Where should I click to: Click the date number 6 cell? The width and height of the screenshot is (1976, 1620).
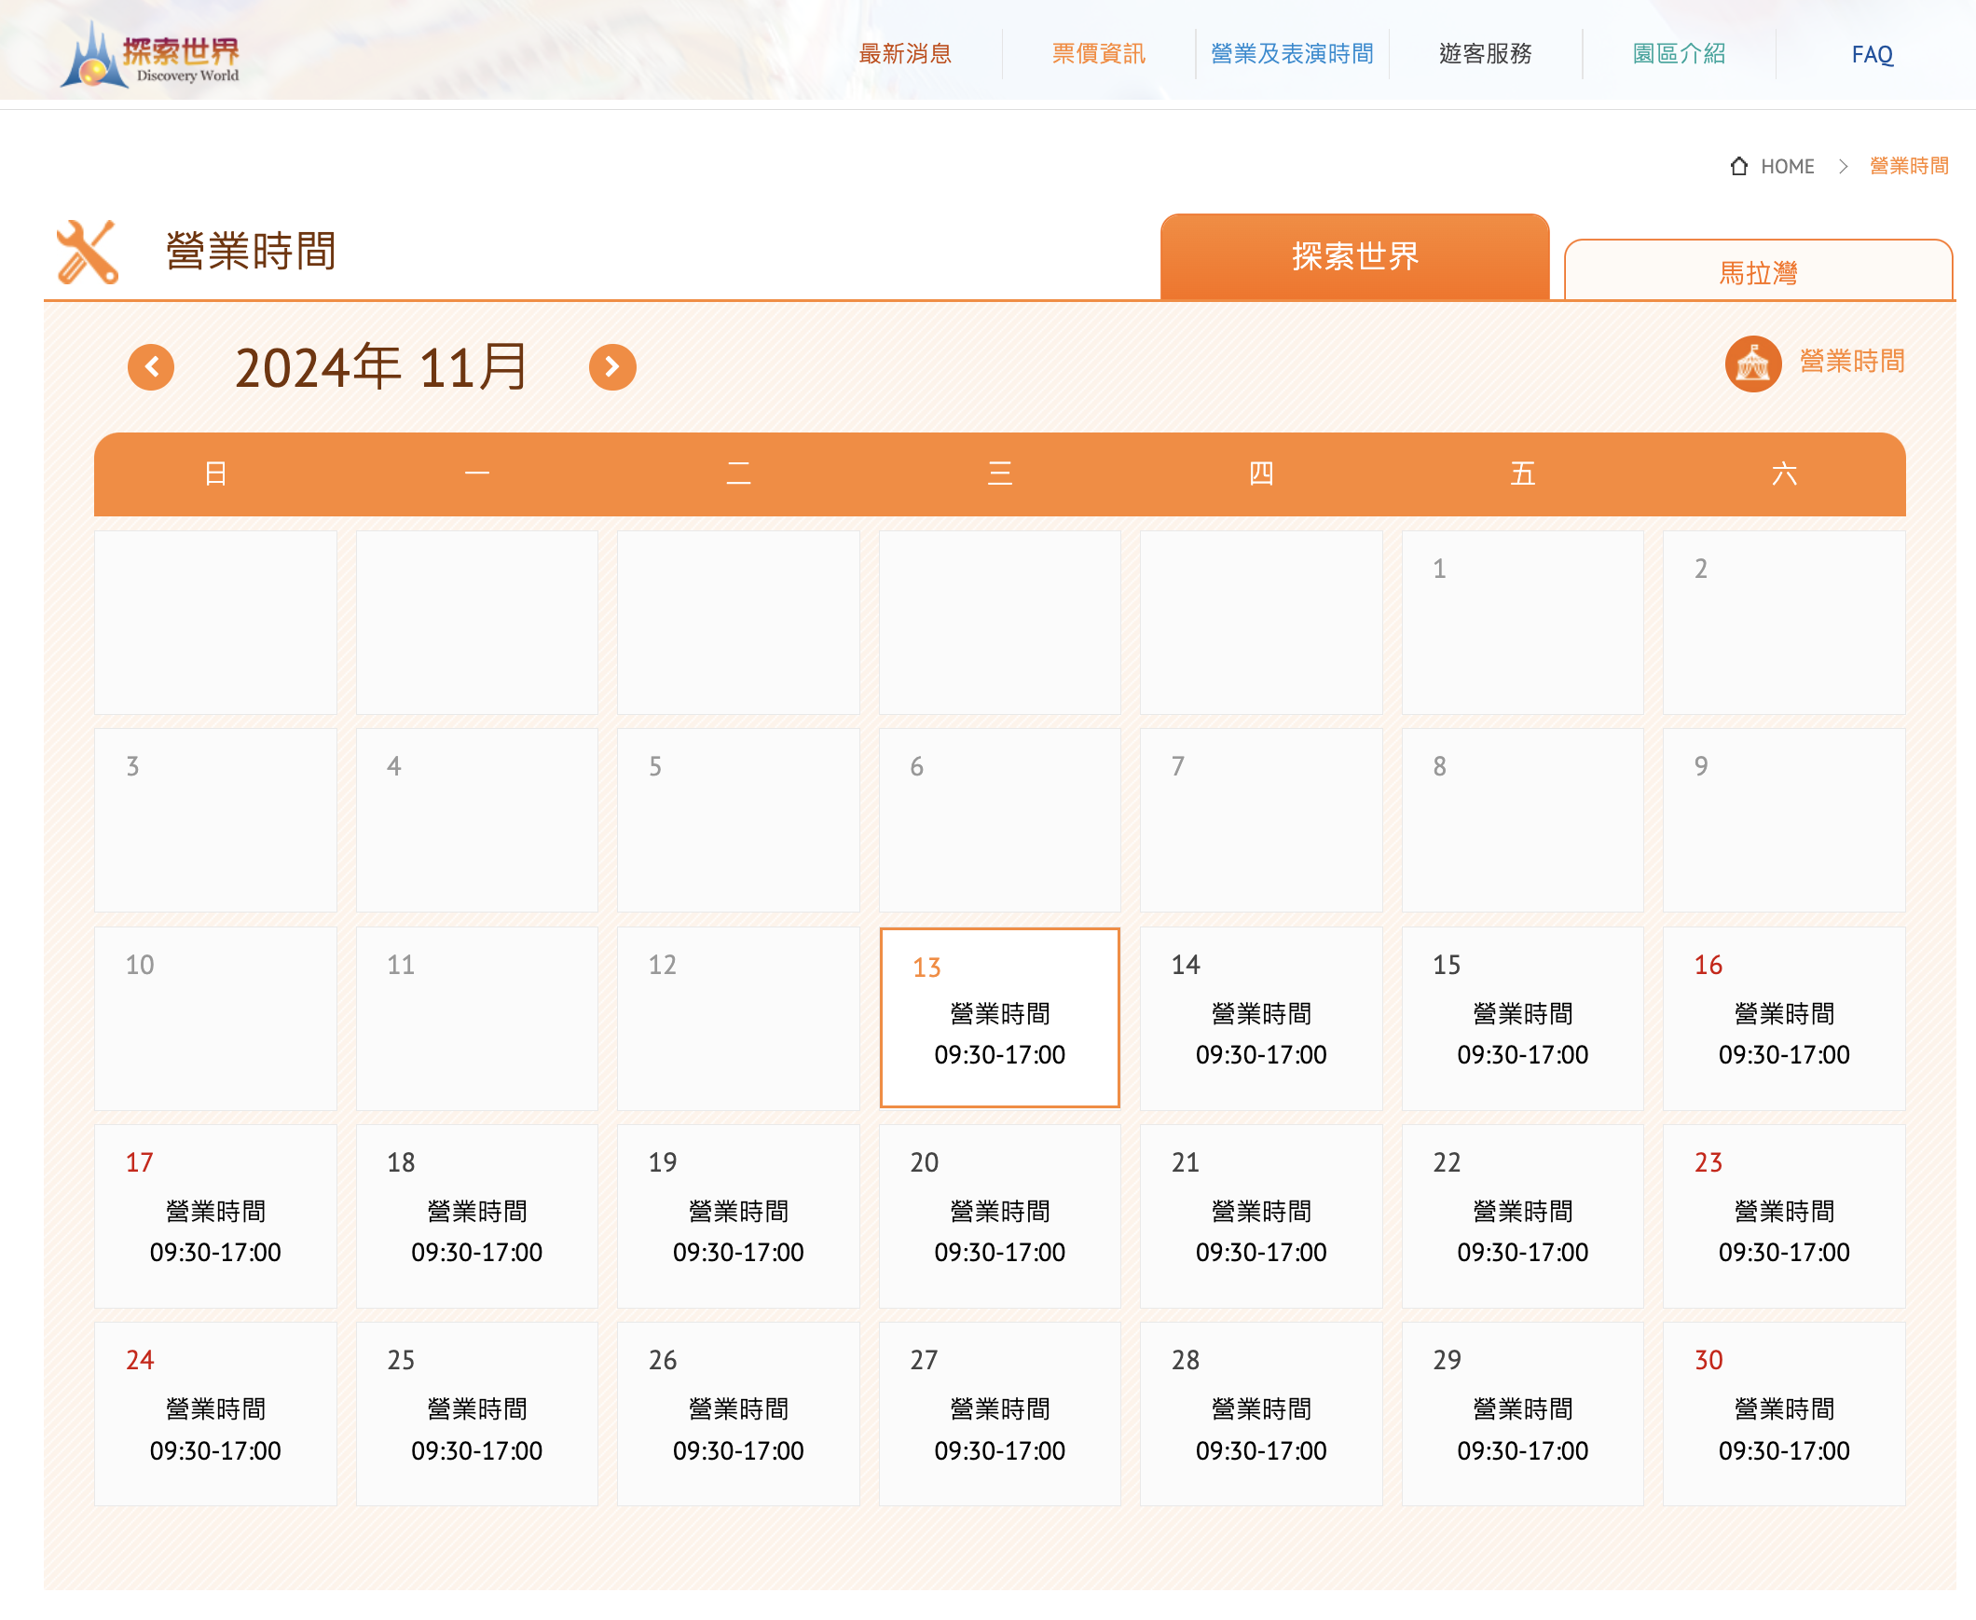tap(999, 820)
